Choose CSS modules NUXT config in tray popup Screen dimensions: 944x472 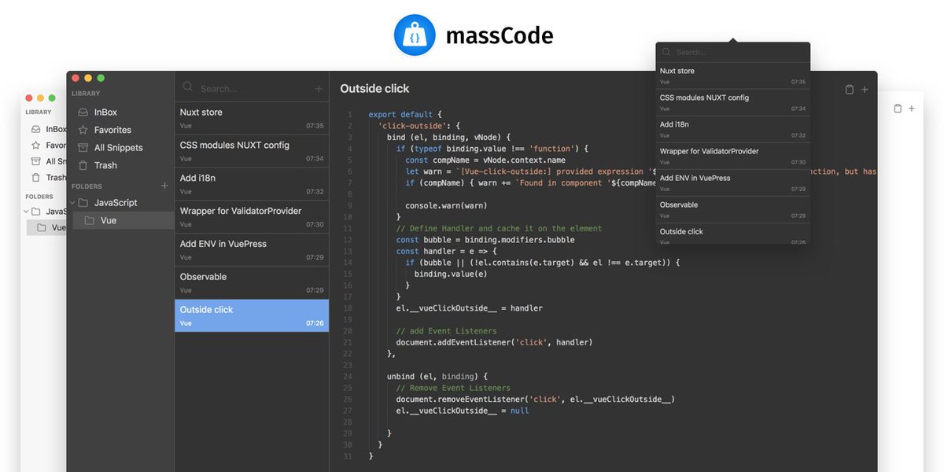(x=732, y=102)
